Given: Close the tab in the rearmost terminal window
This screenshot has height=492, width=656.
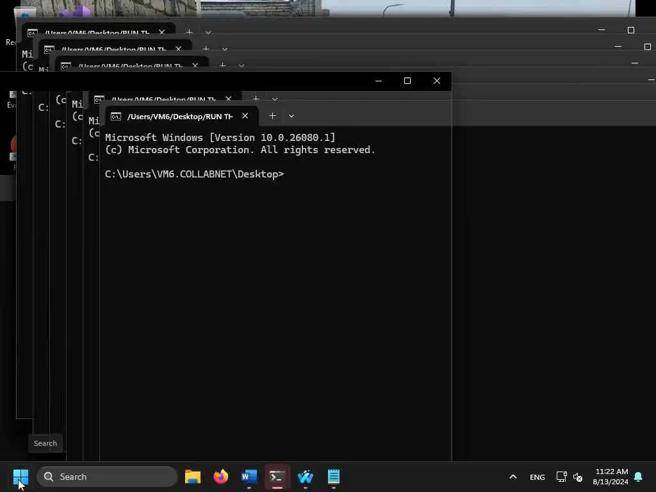Looking at the screenshot, I should tap(162, 32).
